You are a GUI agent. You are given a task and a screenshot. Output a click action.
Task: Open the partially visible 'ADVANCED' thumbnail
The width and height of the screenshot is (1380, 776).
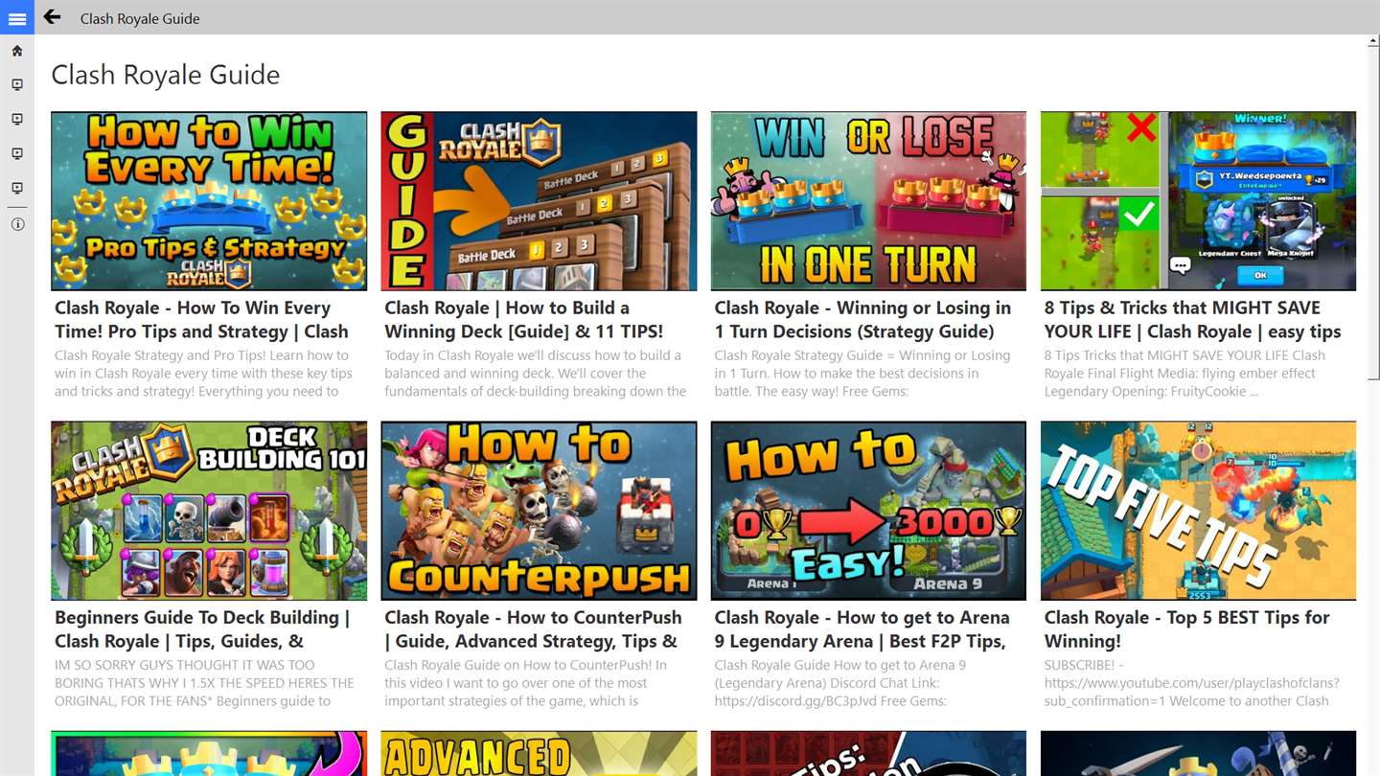click(x=539, y=754)
